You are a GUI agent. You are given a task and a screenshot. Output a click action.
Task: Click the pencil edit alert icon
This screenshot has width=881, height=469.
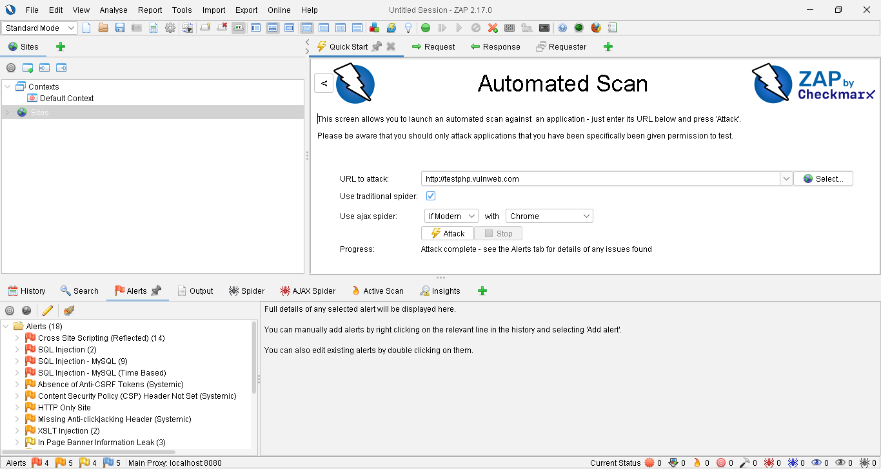(47, 311)
